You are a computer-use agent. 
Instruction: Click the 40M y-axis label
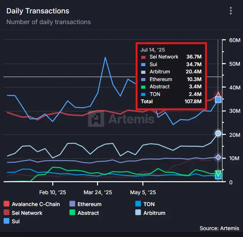(x=235, y=88)
